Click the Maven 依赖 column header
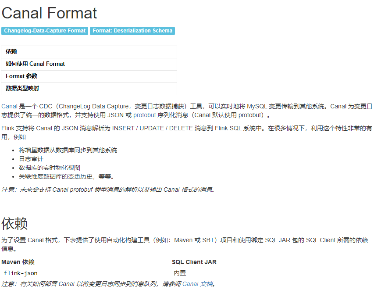Screen dimensions: 374x290 tap(18, 262)
